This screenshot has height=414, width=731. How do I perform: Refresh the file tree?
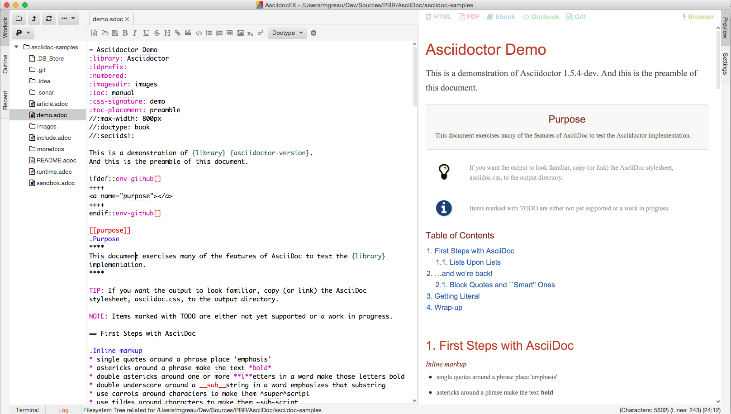(49, 19)
